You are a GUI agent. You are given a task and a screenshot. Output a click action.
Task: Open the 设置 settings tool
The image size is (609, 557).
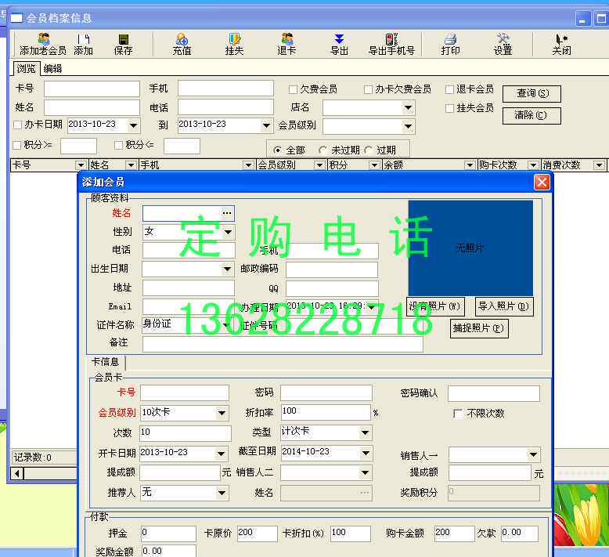[503, 44]
